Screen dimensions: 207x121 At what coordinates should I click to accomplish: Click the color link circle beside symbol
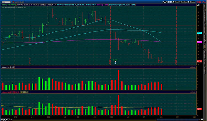[13, 2]
